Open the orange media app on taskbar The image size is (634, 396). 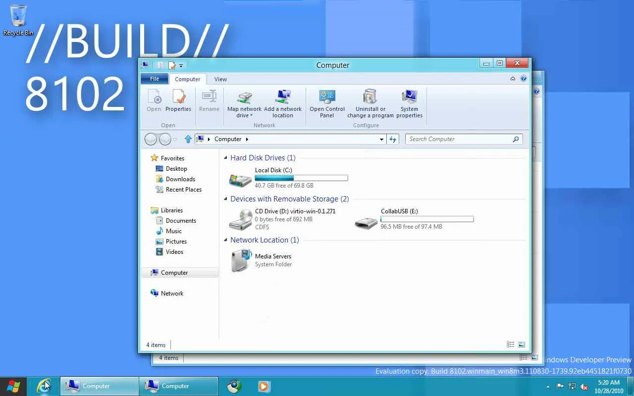tap(264, 386)
